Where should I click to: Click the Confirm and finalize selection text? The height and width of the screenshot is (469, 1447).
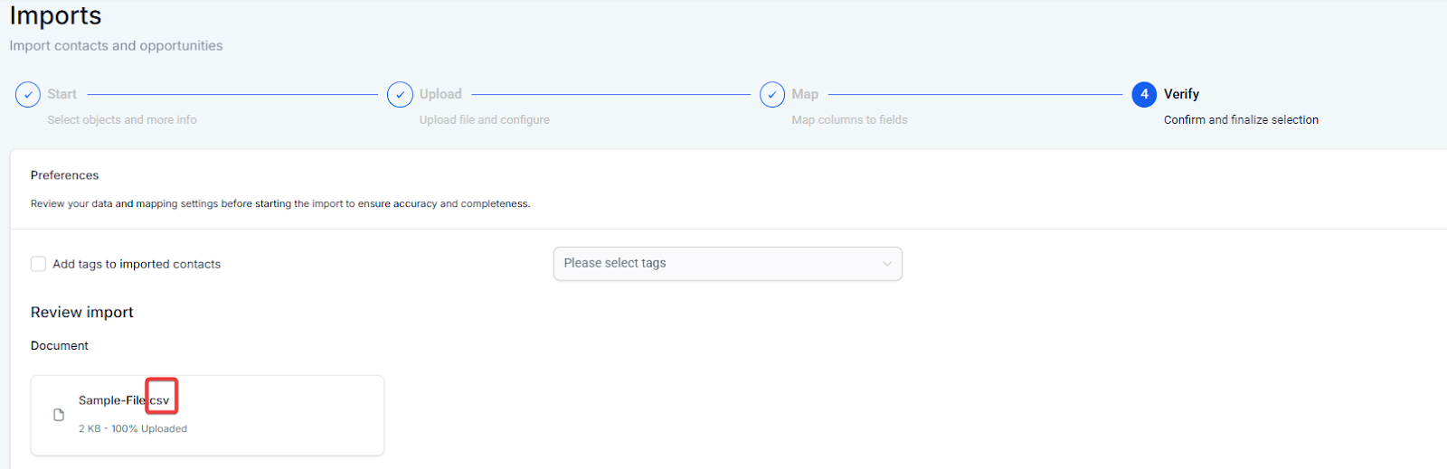[x=1241, y=119]
